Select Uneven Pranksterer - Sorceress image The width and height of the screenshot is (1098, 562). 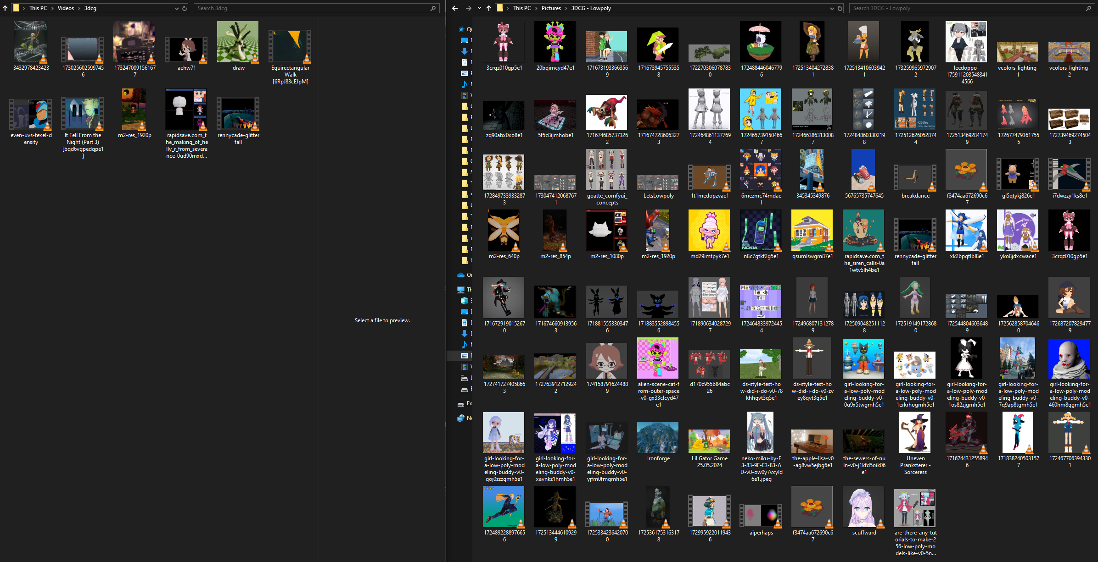[915, 443]
